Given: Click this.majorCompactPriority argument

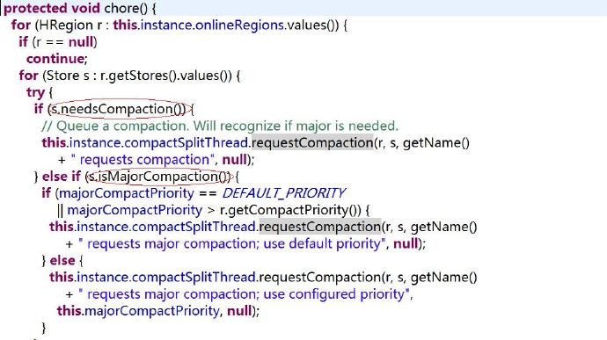Looking at the screenshot, I should coord(138,311).
